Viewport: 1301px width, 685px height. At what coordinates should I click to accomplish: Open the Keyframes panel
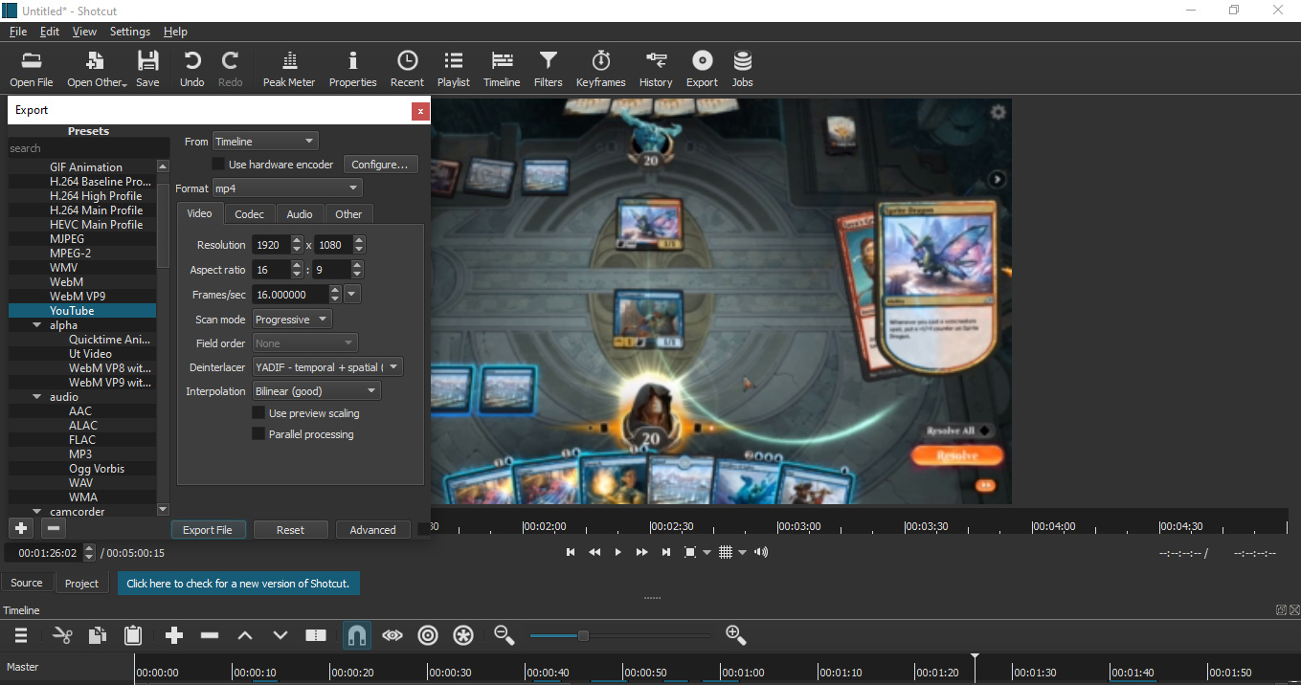[601, 69]
